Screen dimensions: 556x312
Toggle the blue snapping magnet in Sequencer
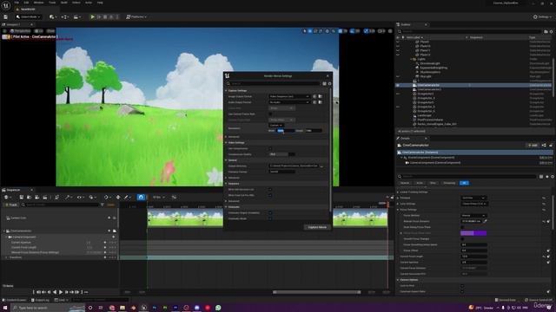(141, 197)
